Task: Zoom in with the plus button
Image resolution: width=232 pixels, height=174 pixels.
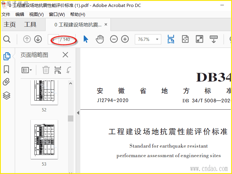Action: tap(125, 39)
